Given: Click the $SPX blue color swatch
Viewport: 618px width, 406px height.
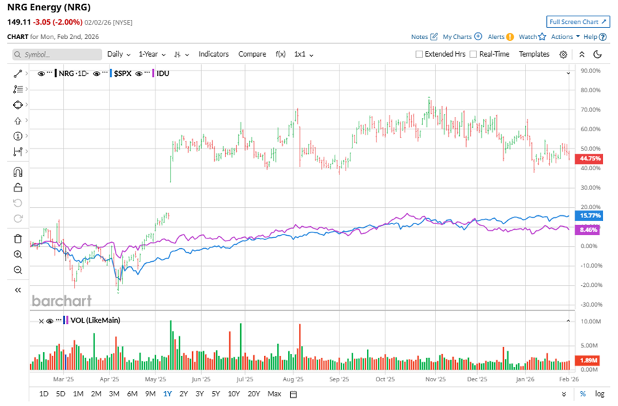Looking at the screenshot, I should (x=111, y=74).
